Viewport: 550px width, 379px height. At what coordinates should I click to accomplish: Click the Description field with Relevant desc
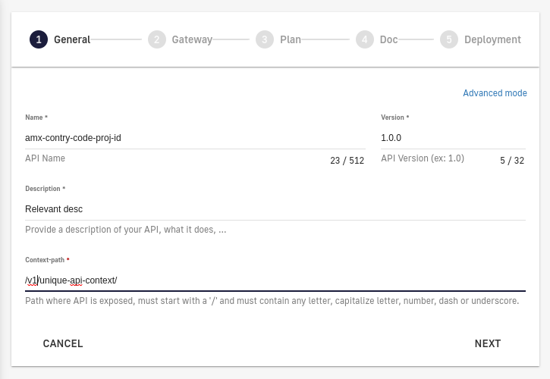click(x=275, y=209)
